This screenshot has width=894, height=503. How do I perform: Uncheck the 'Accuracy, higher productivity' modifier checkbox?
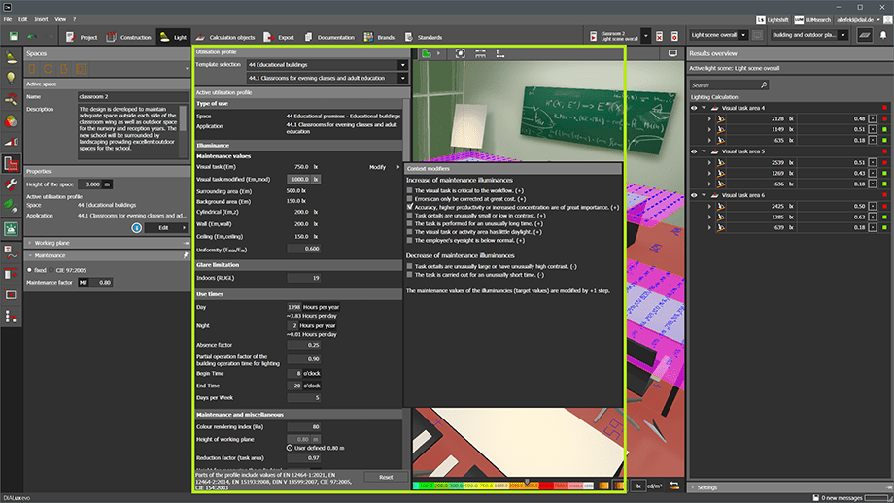pyautogui.click(x=409, y=207)
